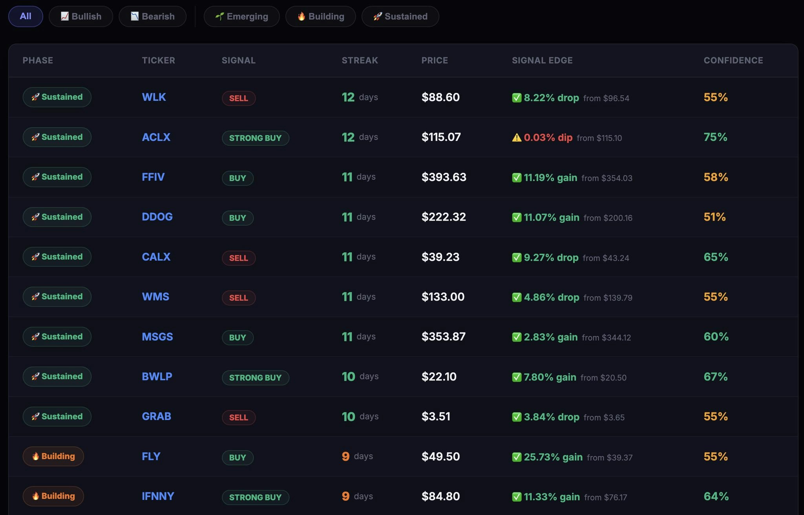
Task: Open the MSGS ticker link
Action: pos(157,337)
